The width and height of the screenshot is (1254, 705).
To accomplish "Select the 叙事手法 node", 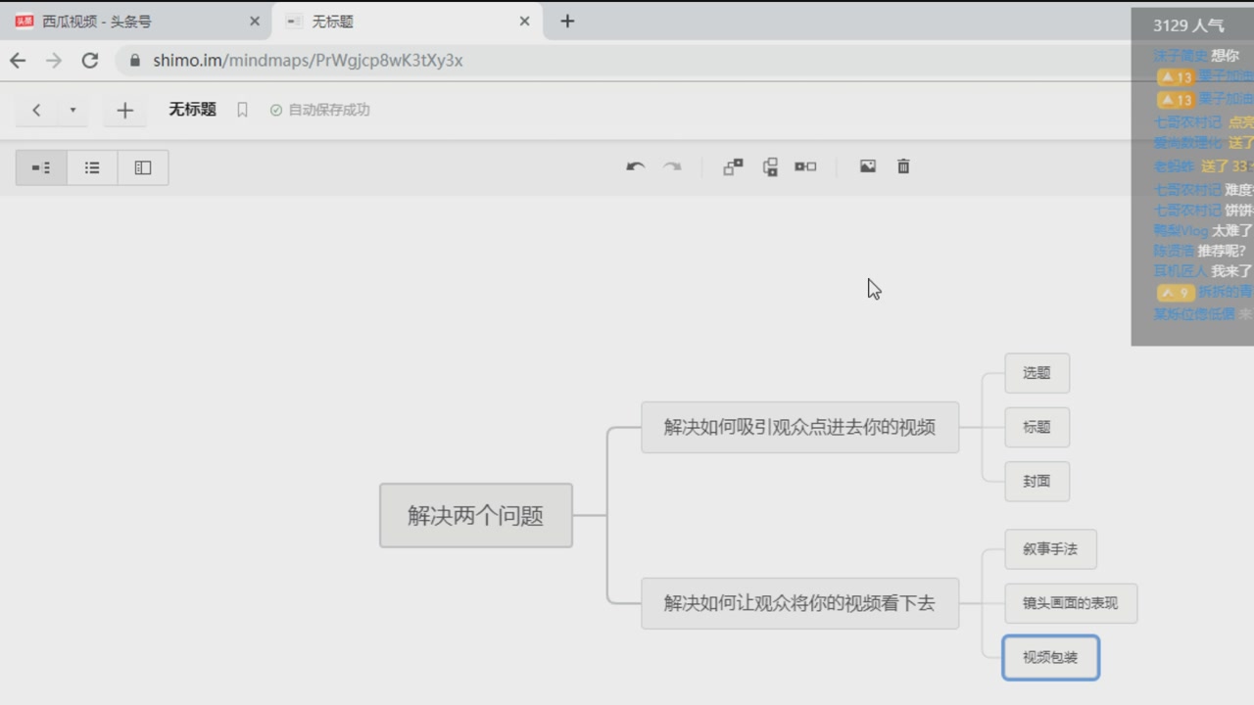I will coord(1050,549).
